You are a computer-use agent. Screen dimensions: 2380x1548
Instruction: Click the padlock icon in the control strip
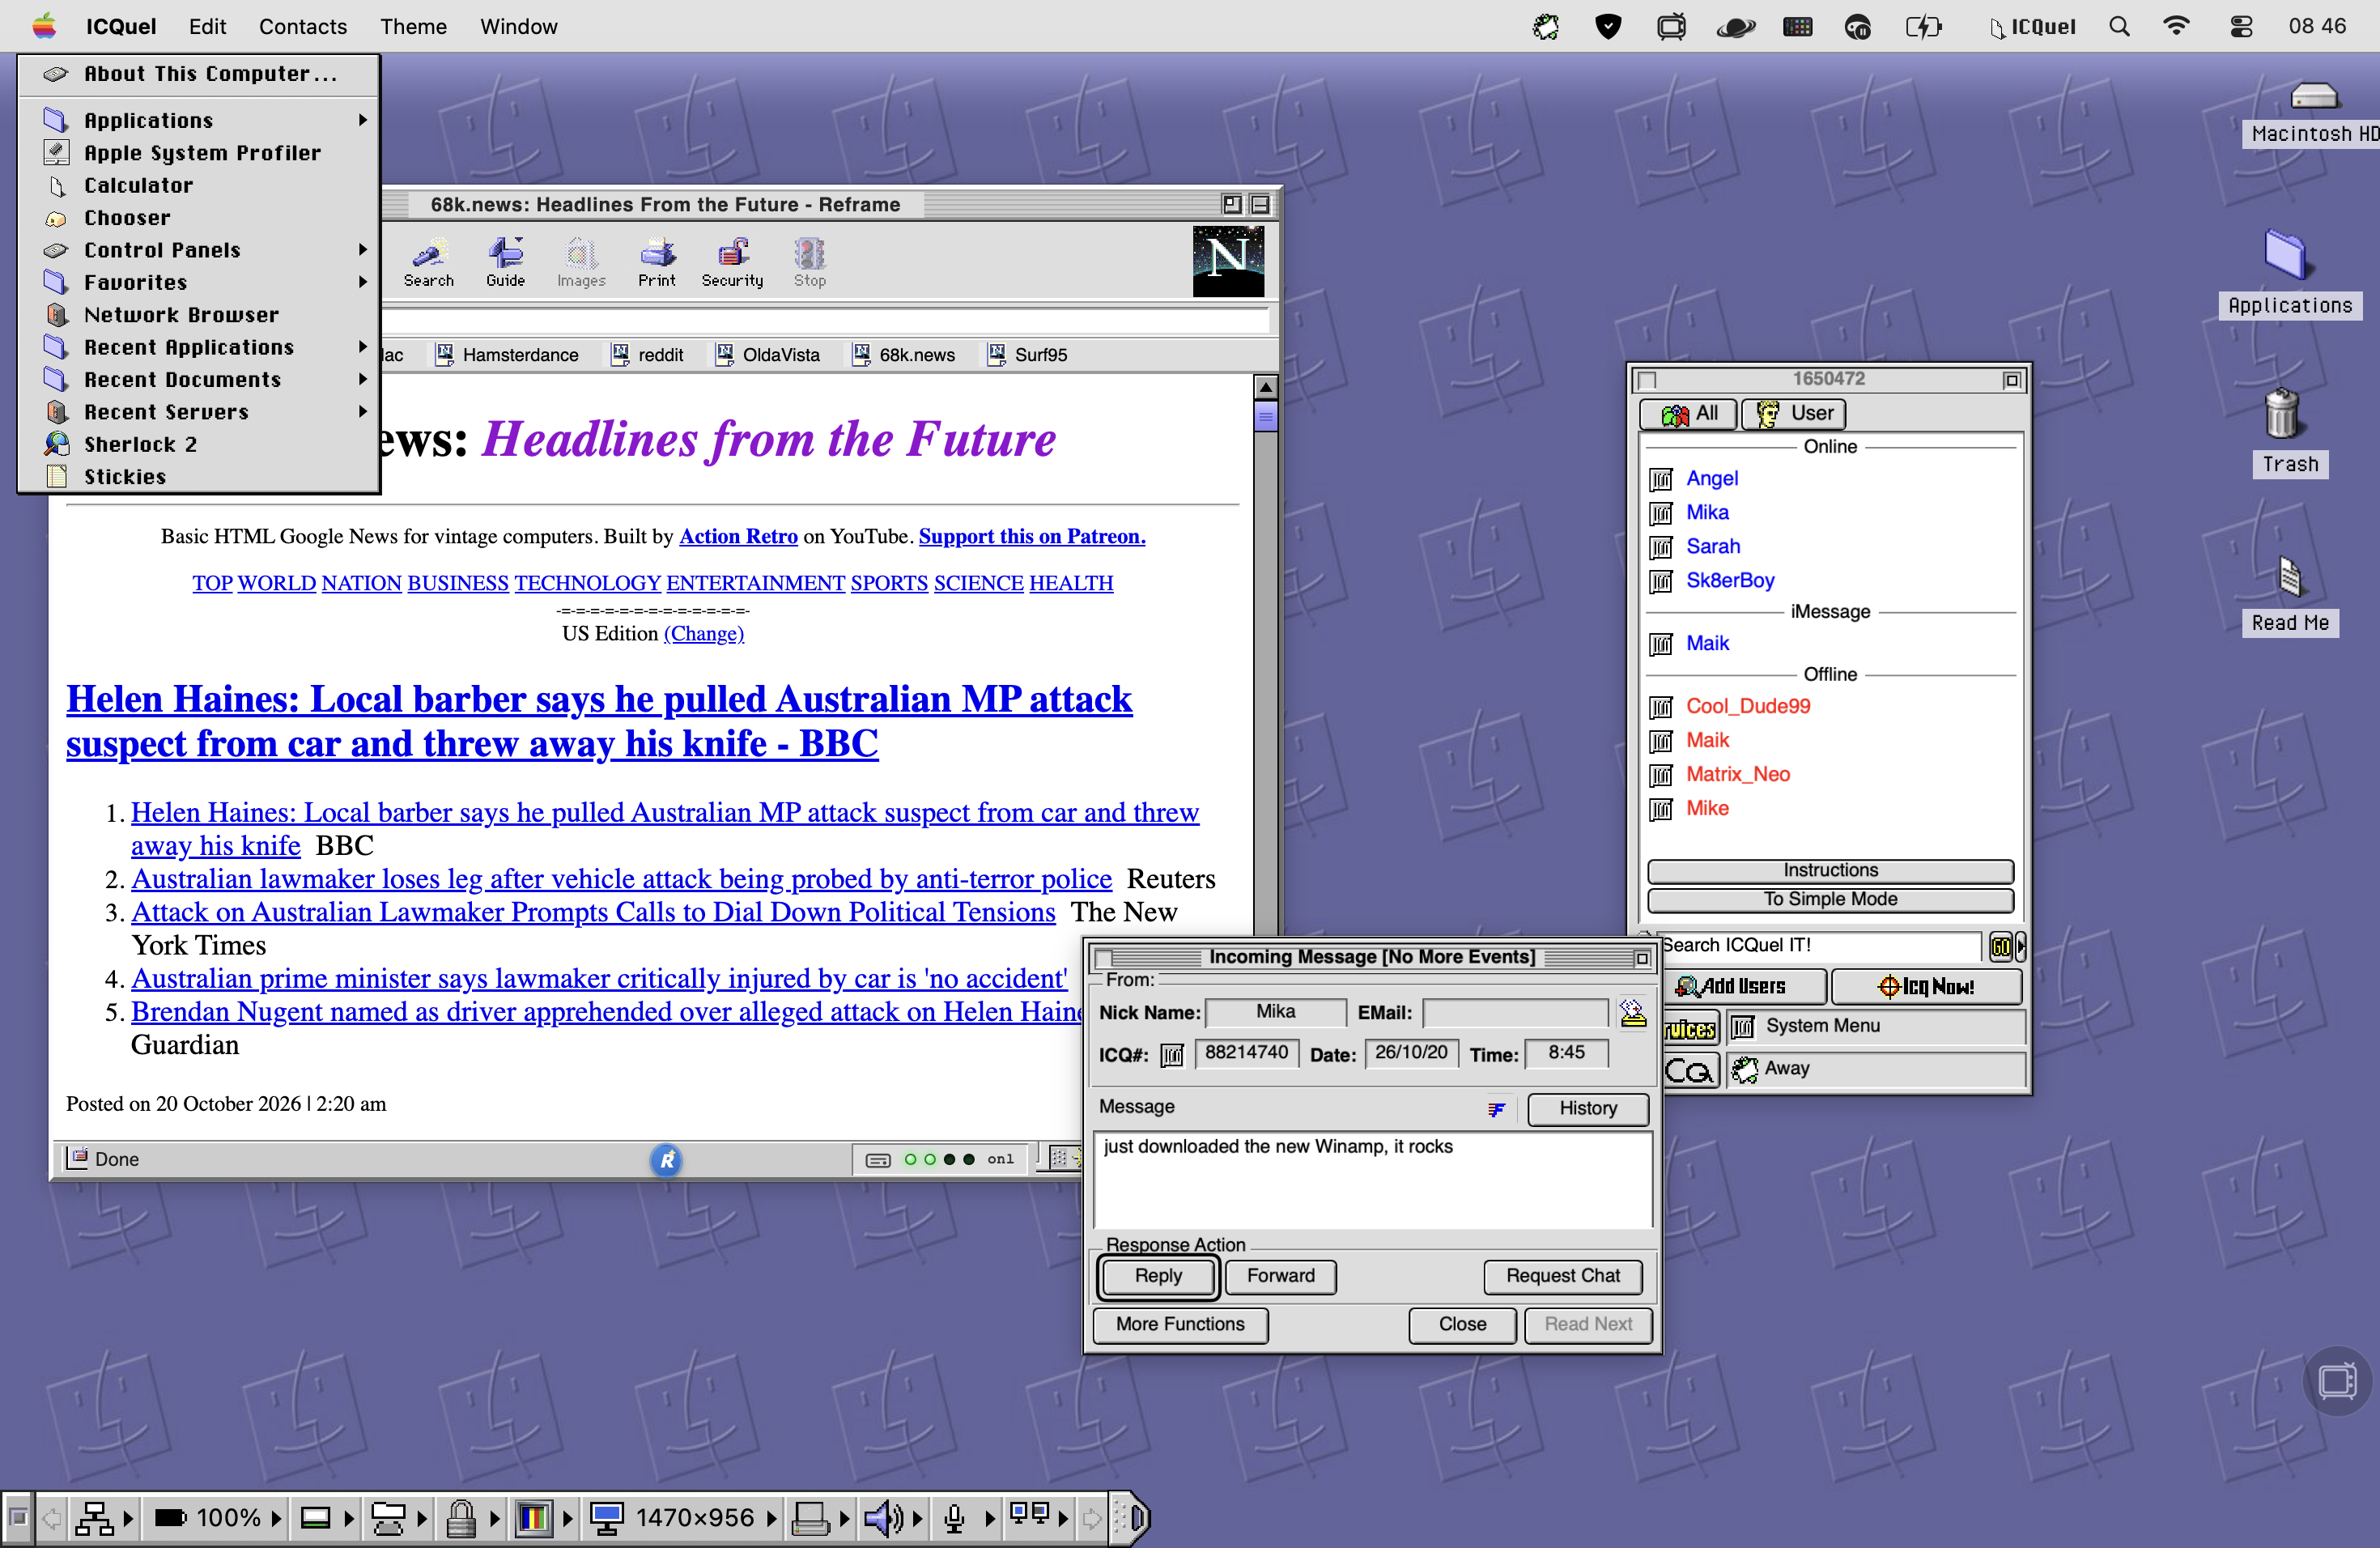pos(460,1519)
